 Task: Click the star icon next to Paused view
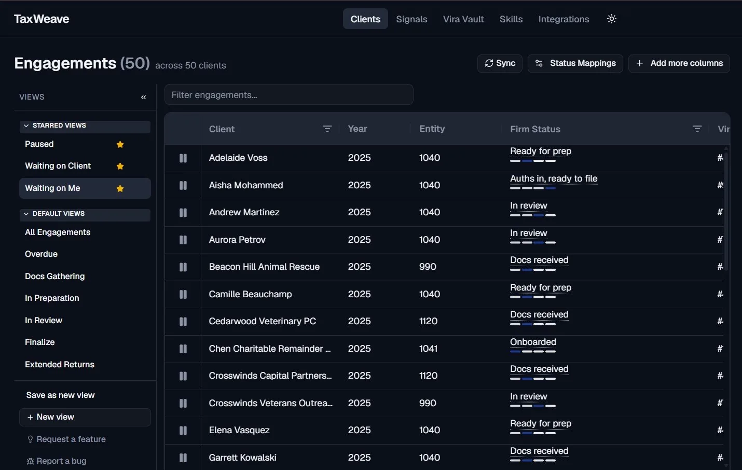(x=120, y=144)
